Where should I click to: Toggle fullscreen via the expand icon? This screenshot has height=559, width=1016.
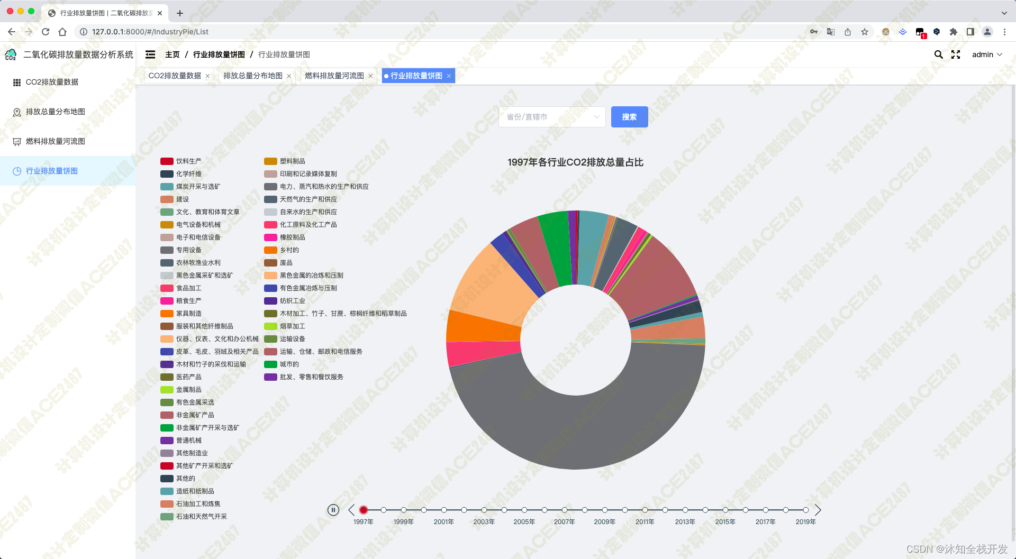pos(956,54)
